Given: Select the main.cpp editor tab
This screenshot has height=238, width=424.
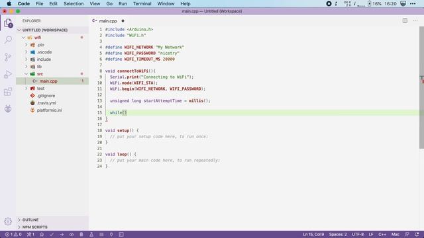Looking at the screenshot, I should (x=108, y=20).
